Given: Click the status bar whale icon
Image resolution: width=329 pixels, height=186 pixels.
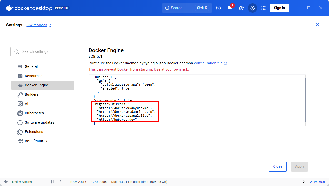Looking at the screenshot, I should pyautogui.click(x=6, y=182).
